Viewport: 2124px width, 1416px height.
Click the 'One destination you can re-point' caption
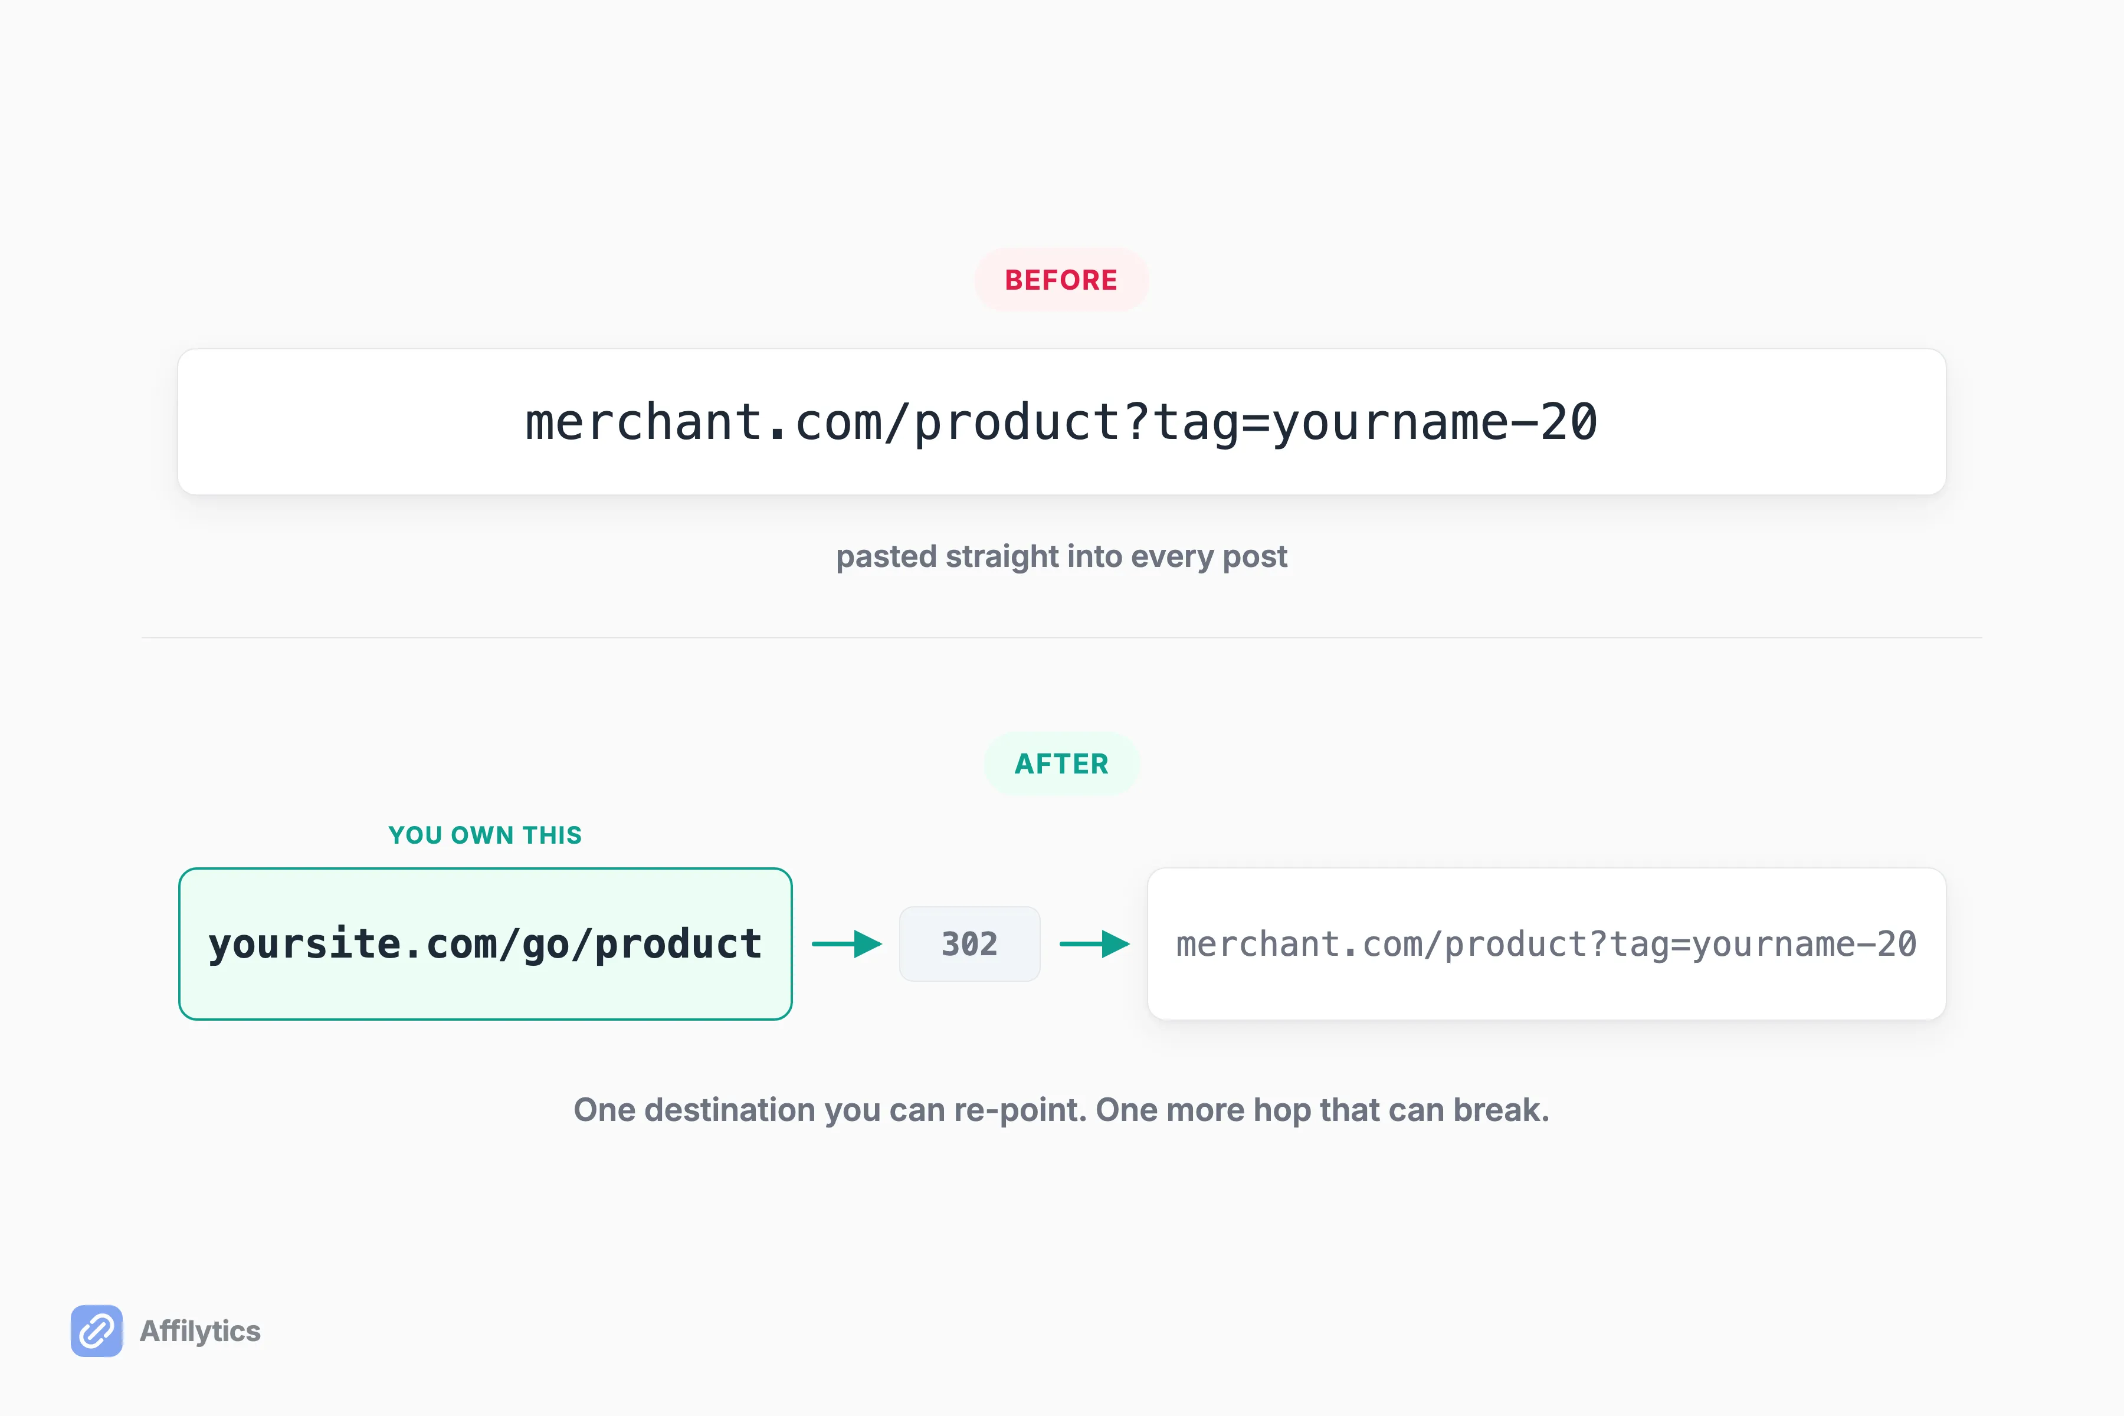tap(1061, 1110)
